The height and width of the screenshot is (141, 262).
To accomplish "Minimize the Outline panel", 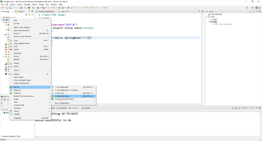I will point(257,11).
